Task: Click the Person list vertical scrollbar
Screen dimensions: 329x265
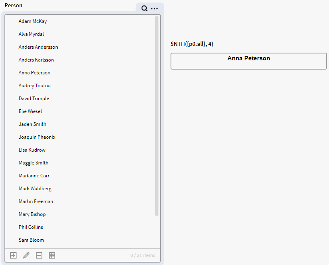Action: point(157,117)
